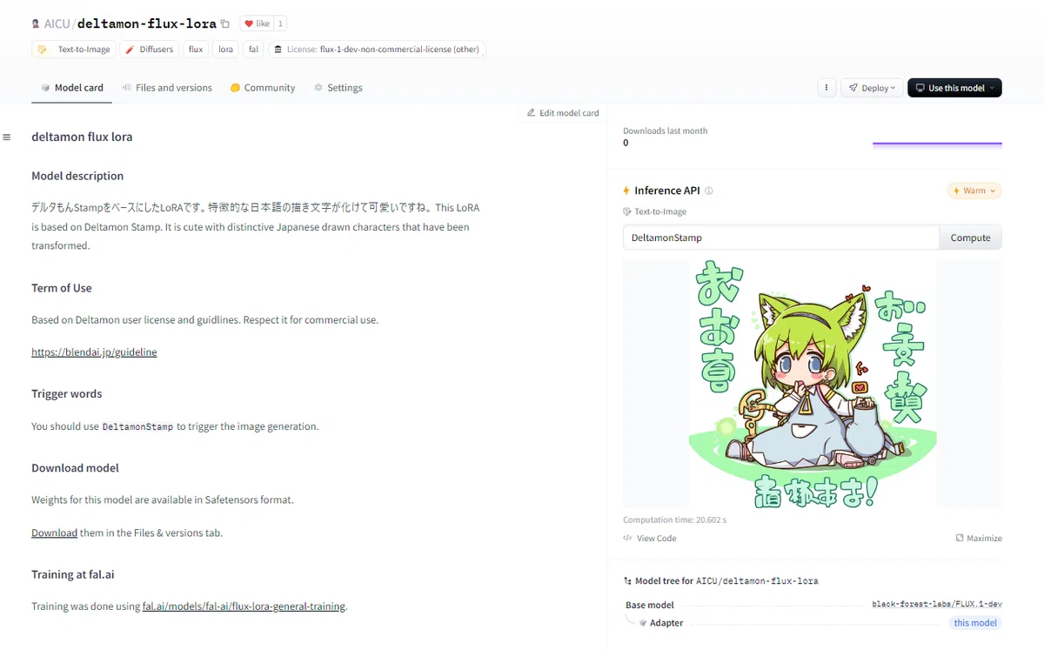Viewport: 1044px width, 650px height.
Task: Open the three-dot more options menu
Action: (x=826, y=88)
